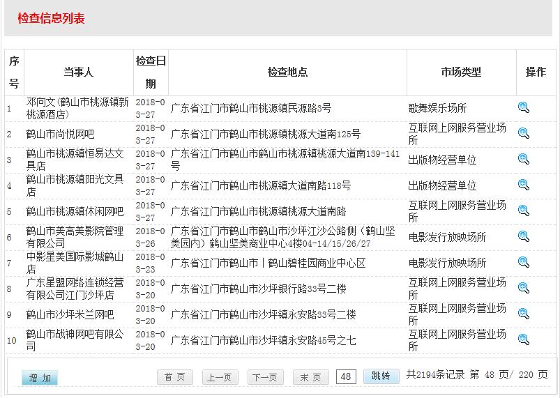
Task: Open details for 鹤山市美高美影院管理有限公司
Action: [524, 236]
